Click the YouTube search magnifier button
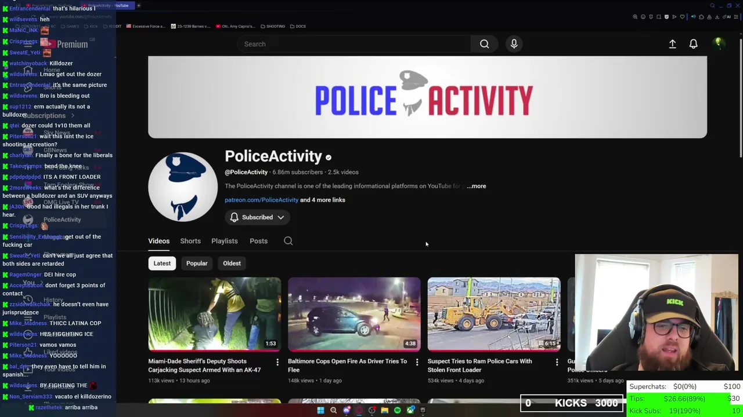Screen dimensions: 743x417 pos(484,44)
